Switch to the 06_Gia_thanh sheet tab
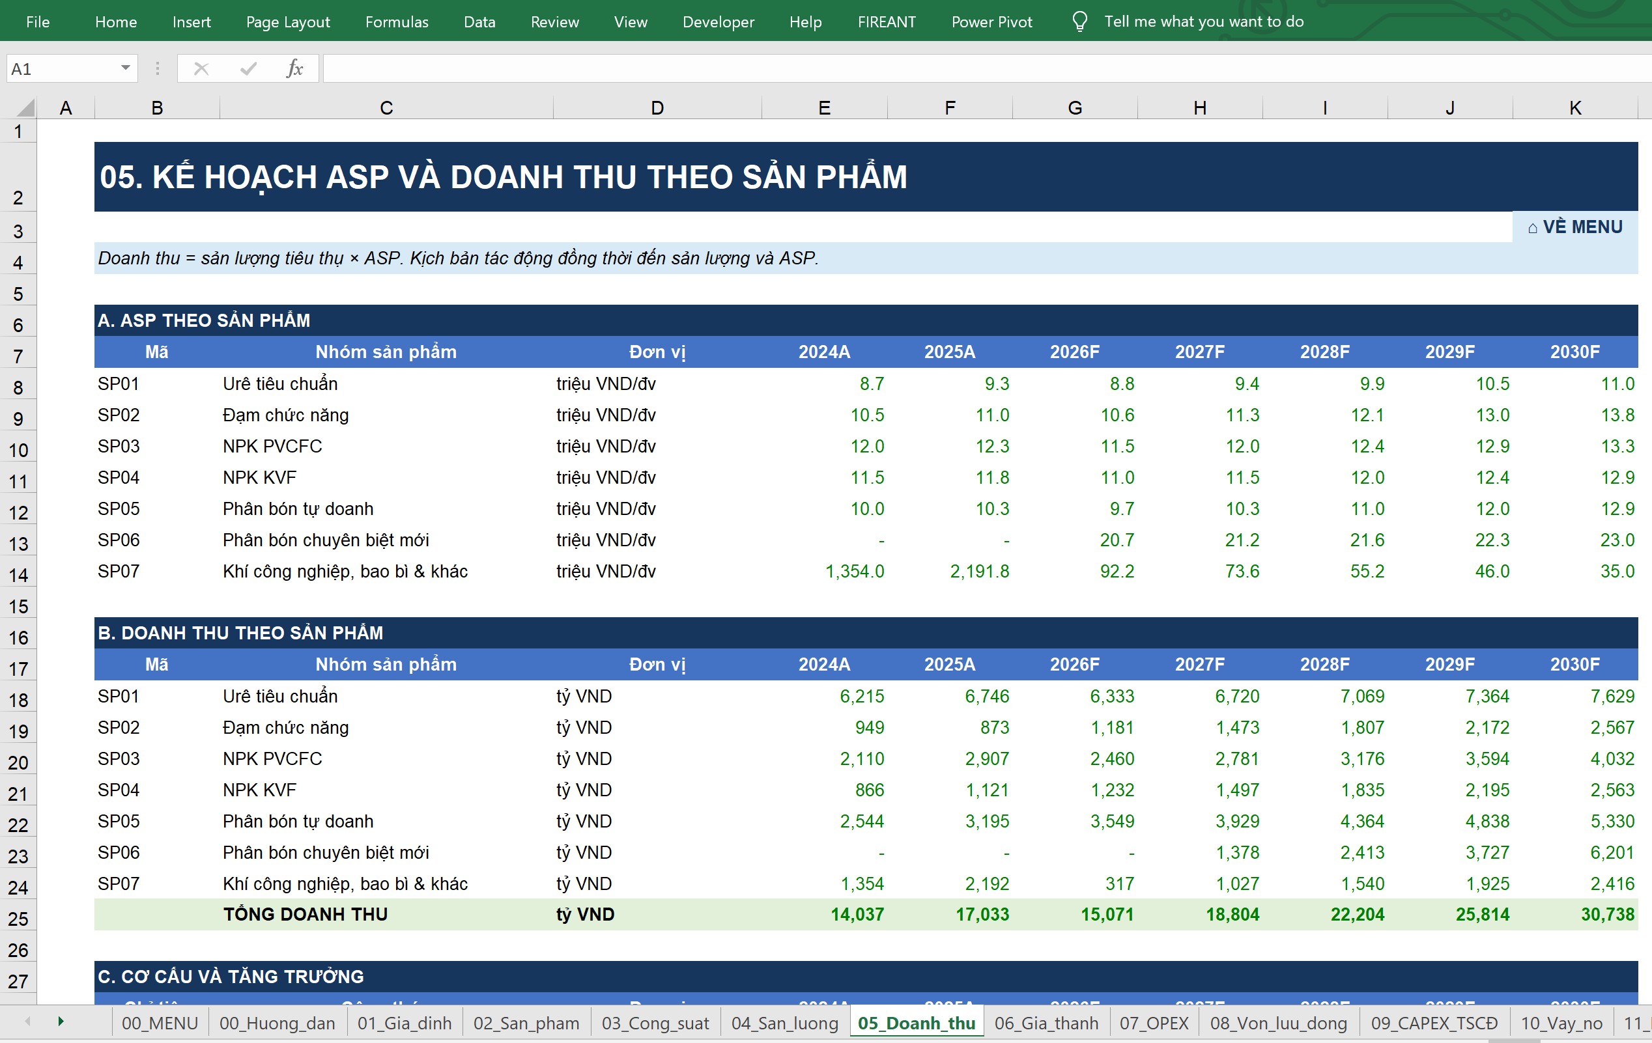The image size is (1652, 1043). (x=1046, y=1023)
